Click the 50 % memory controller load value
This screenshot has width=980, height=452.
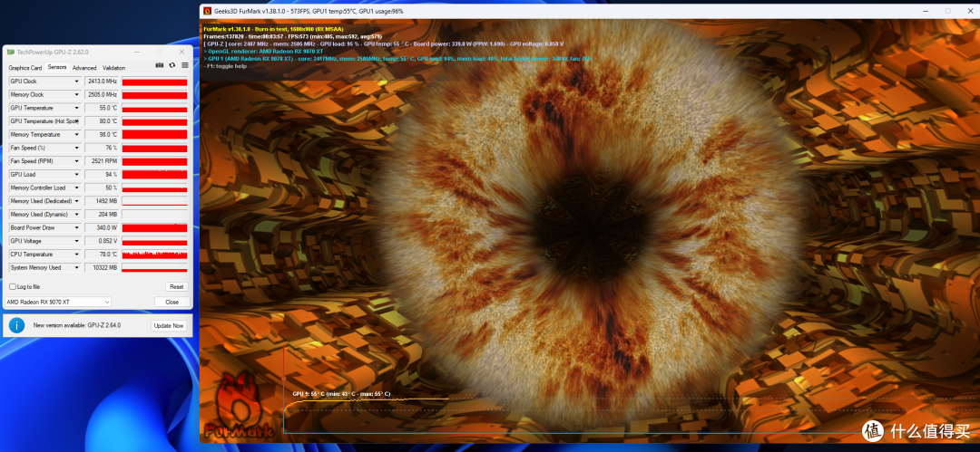click(102, 188)
